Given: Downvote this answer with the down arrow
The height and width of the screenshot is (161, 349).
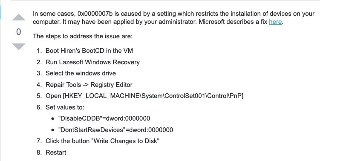Looking at the screenshot, I should [x=19, y=47].
